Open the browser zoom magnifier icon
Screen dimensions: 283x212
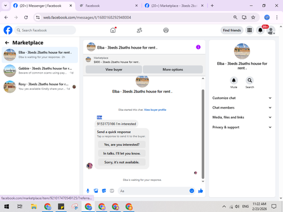(x=235, y=18)
